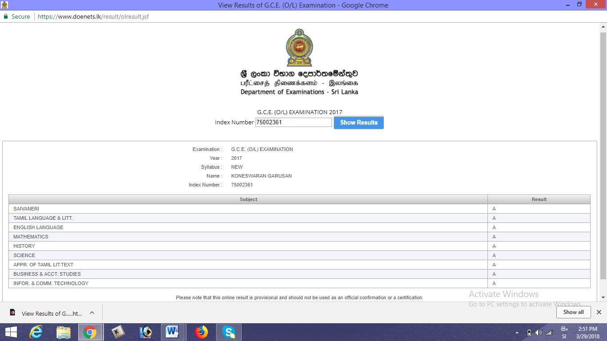
Task: Launch Firefox from the taskbar
Action: pyautogui.click(x=201, y=332)
